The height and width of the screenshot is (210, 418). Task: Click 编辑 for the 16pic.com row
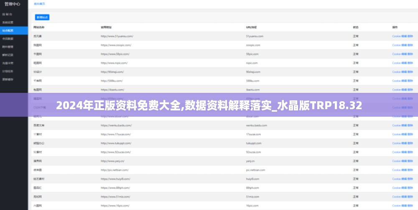point(404,206)
